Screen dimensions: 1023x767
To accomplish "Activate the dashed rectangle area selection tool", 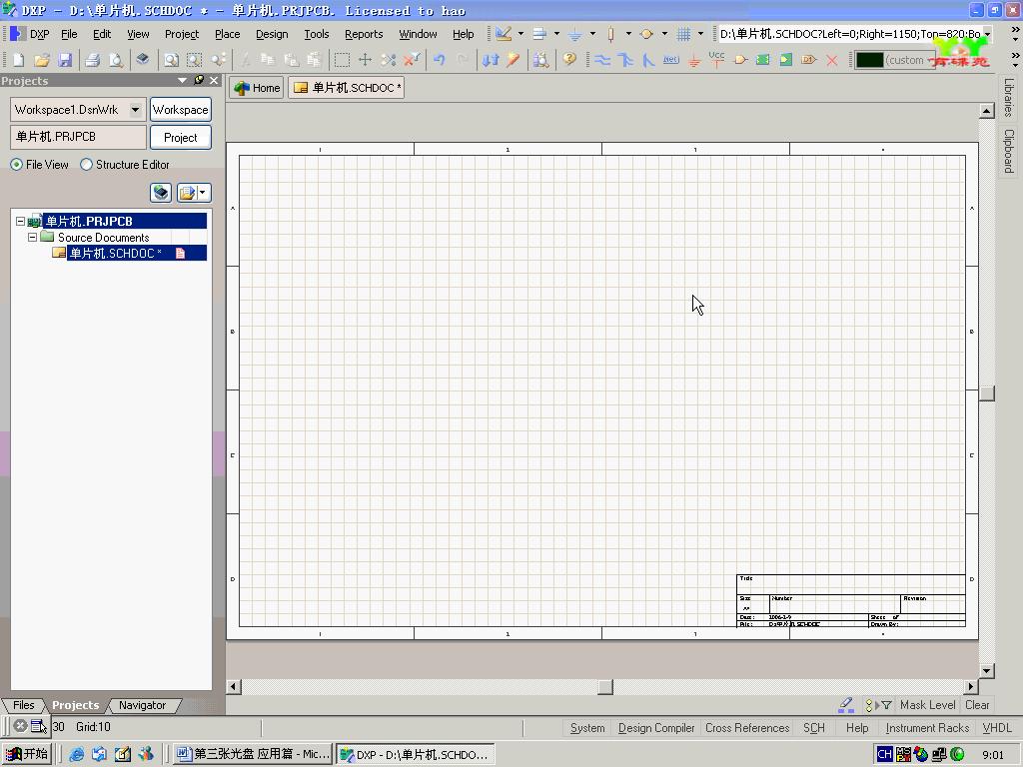I will pos(342,60).
